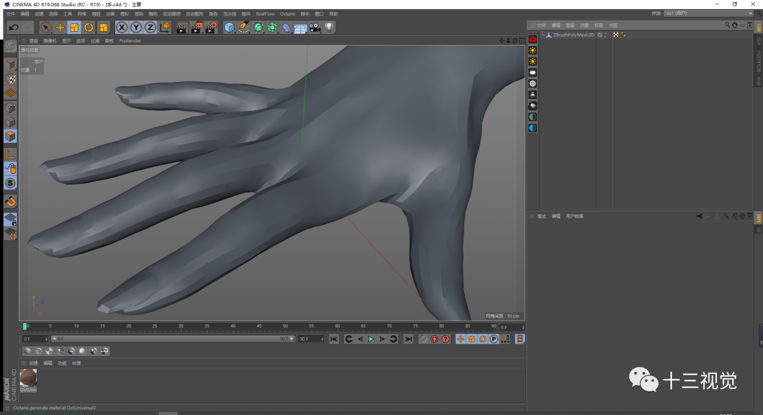Toggle Autokeying button
The height and width of the screenshot is (415, 763).
(x=434, y=339)
